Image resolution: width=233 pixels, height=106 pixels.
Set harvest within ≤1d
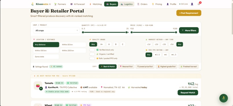point(149,44)
